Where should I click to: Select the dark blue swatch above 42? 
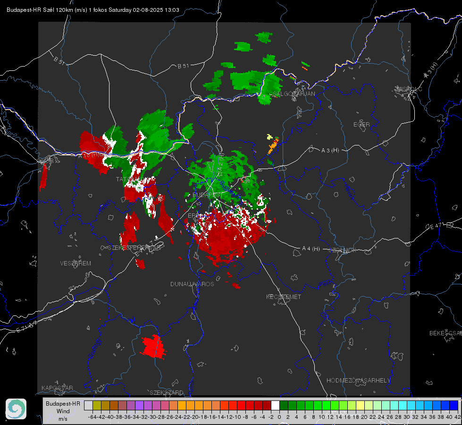point(454,405)
